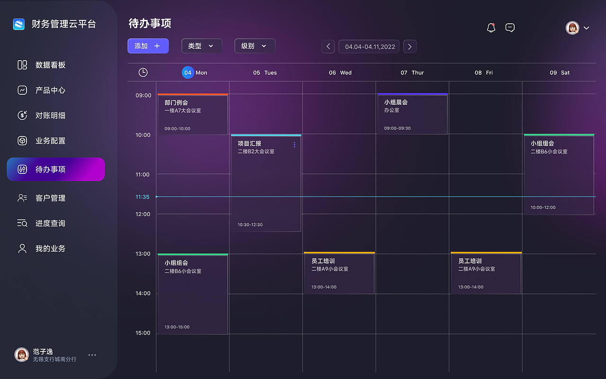Click the 待办事项 sliders icon

coord(22,169)
